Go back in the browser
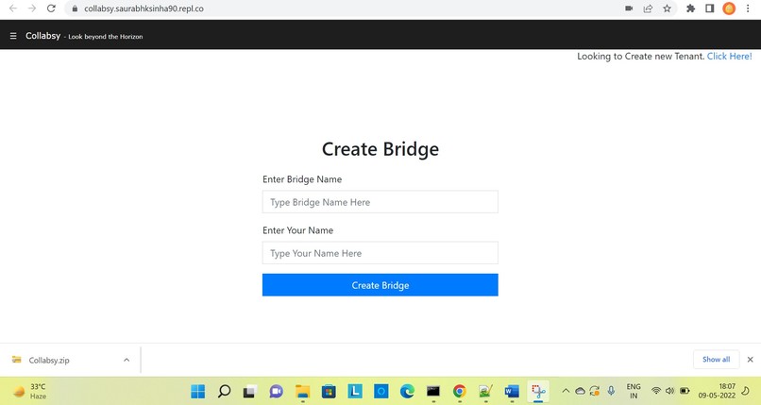This screenshot has width=761, height=405. [13, 8]
